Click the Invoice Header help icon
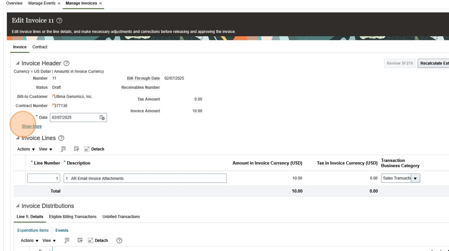This screenshot has height=251, width=449. tap(67, 63)
